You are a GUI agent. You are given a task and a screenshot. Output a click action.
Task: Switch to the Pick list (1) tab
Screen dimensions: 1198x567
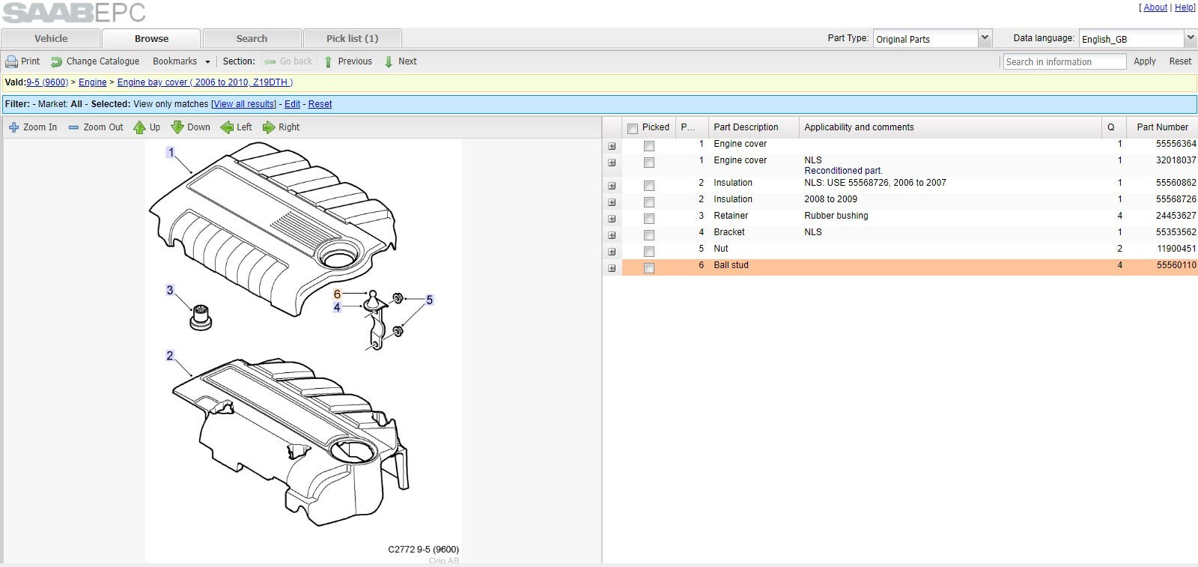tap(352, 38)
